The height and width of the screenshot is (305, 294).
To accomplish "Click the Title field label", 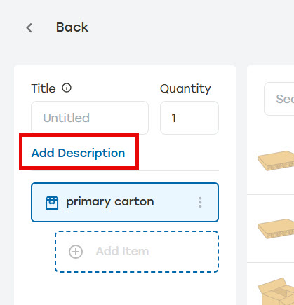I will point(44,88).
